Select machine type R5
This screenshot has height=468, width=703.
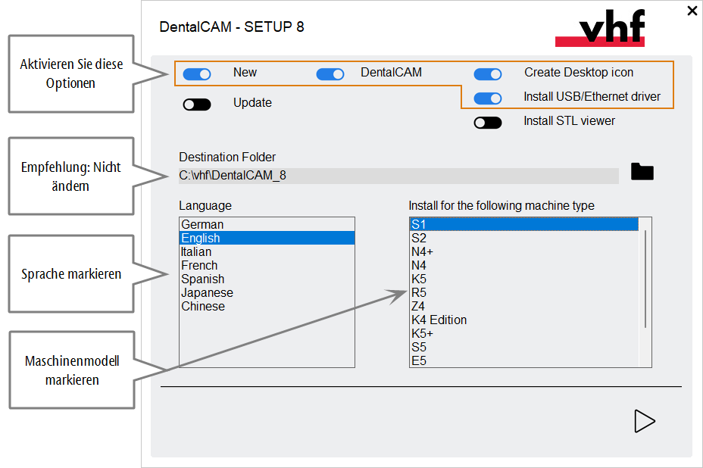pos(523,293)
